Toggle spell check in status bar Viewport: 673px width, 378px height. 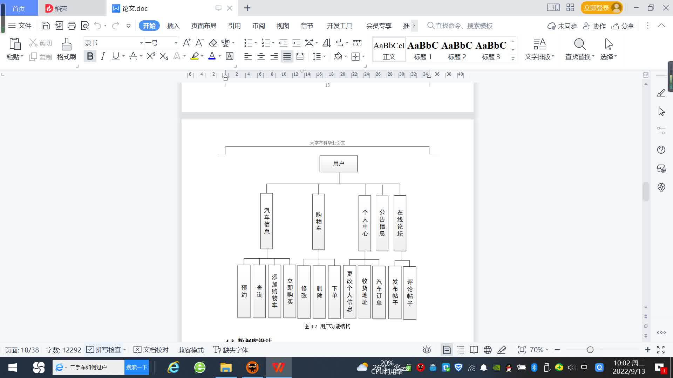104,350
